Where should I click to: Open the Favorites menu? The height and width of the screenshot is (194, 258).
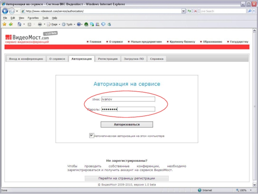click(33, 18)
